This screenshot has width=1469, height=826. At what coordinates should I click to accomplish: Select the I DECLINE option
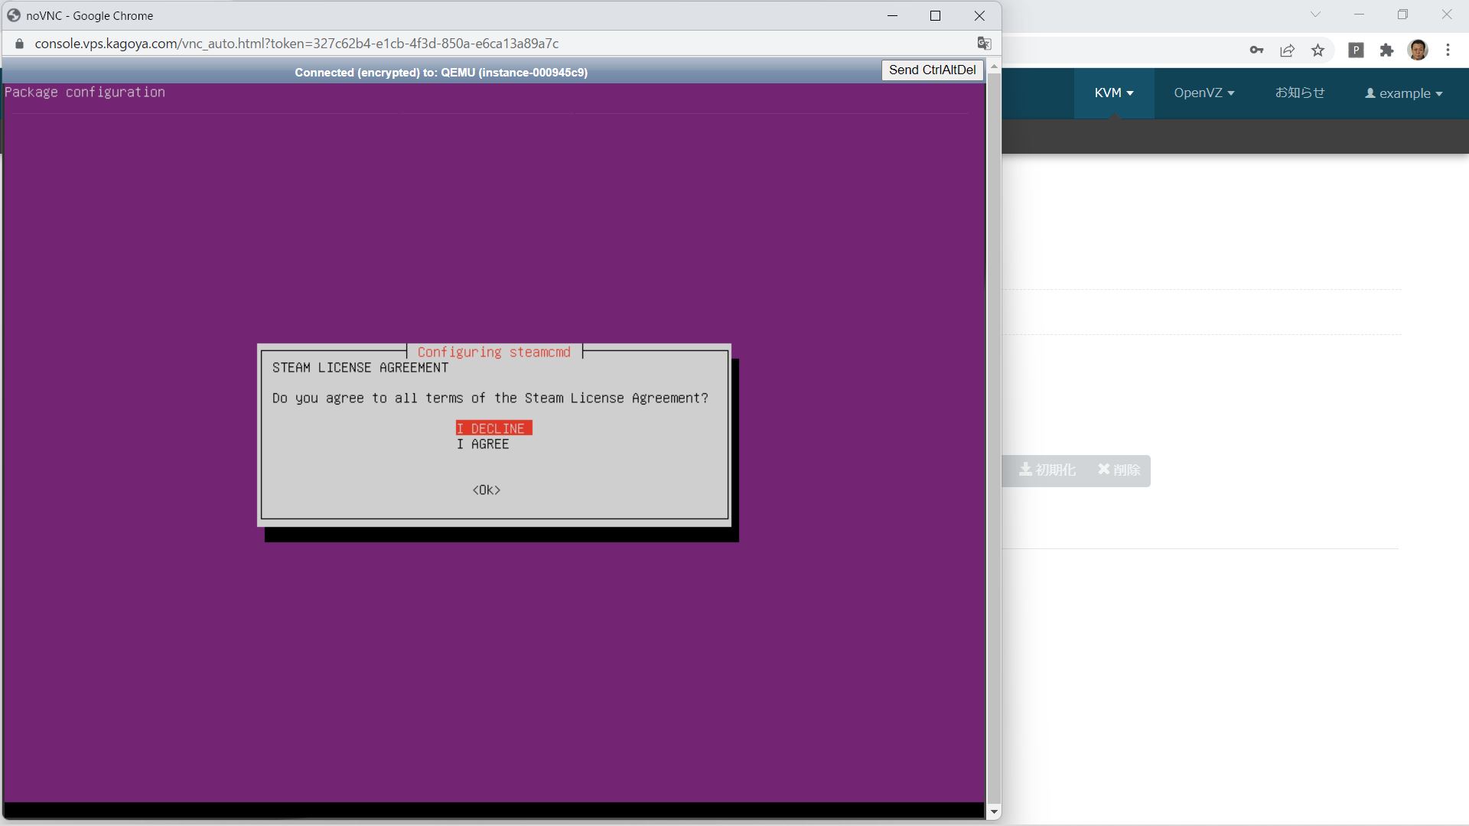(493, 428)
